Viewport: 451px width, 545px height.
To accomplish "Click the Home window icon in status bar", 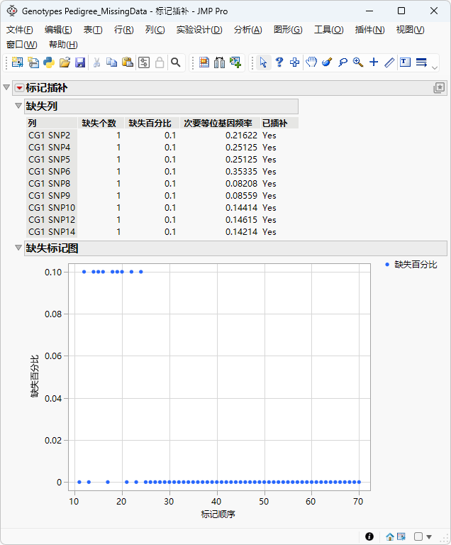I will click(x=390, y=536).
